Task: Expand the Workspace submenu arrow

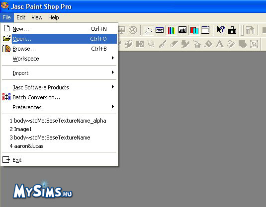Action: [x=113, y=58]
